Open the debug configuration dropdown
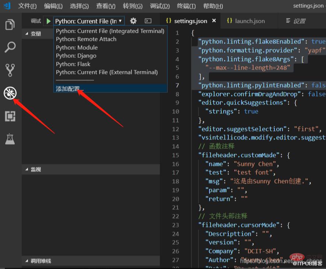 coord(89,21)
